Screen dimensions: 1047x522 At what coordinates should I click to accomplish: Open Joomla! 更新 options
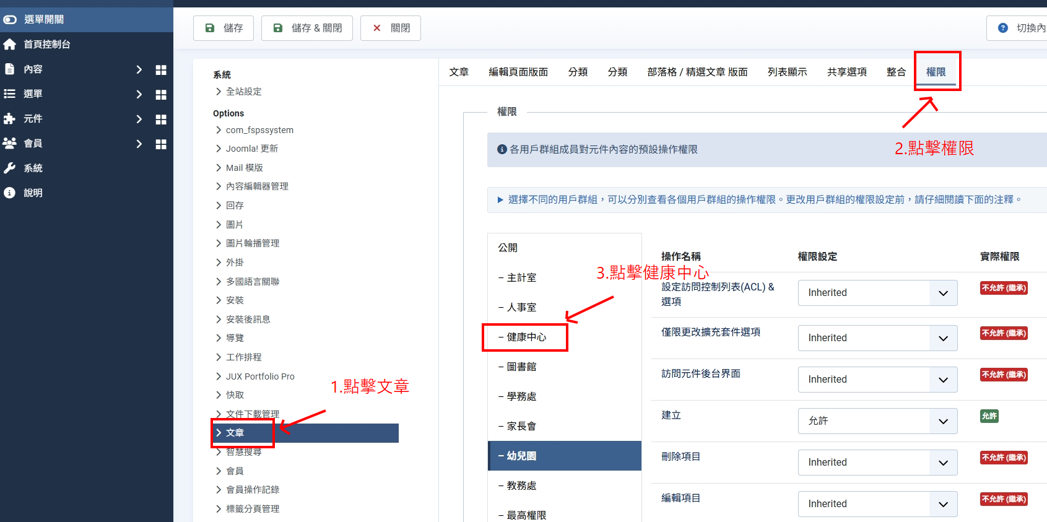tap(251, 149)
